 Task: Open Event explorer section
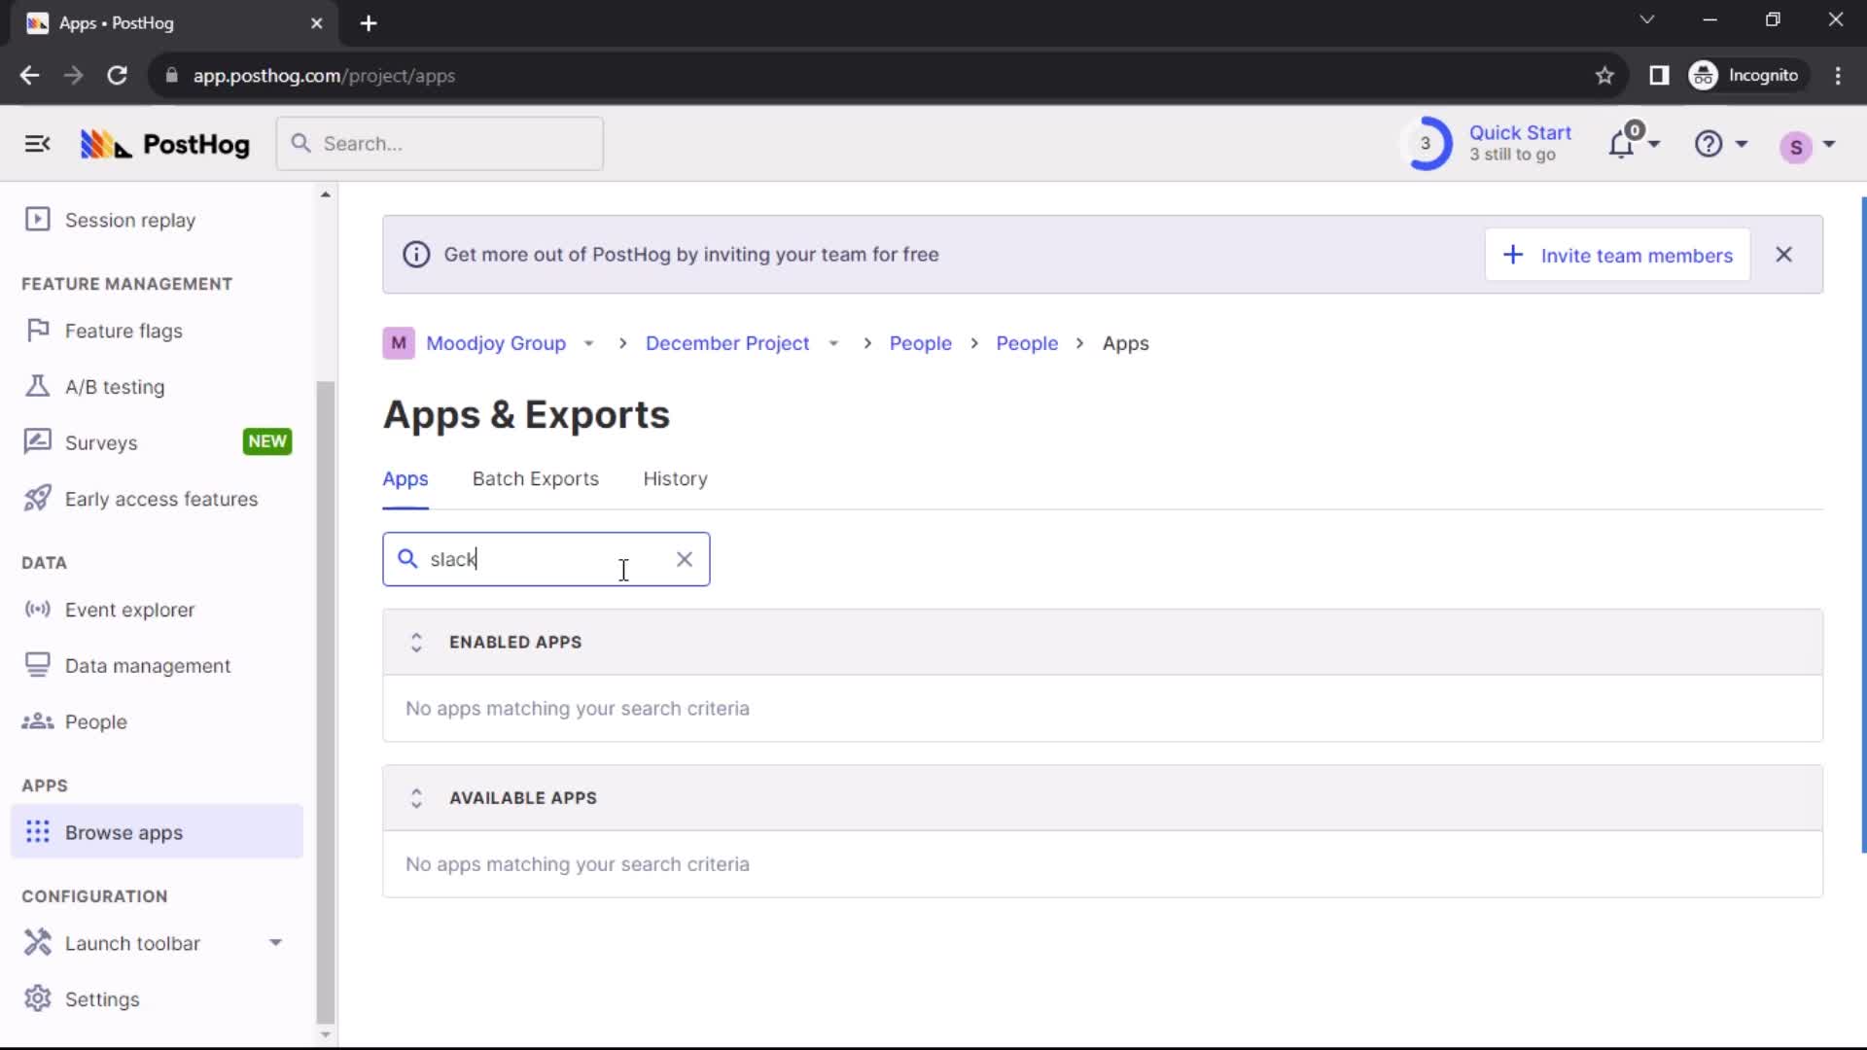[129, 609]
